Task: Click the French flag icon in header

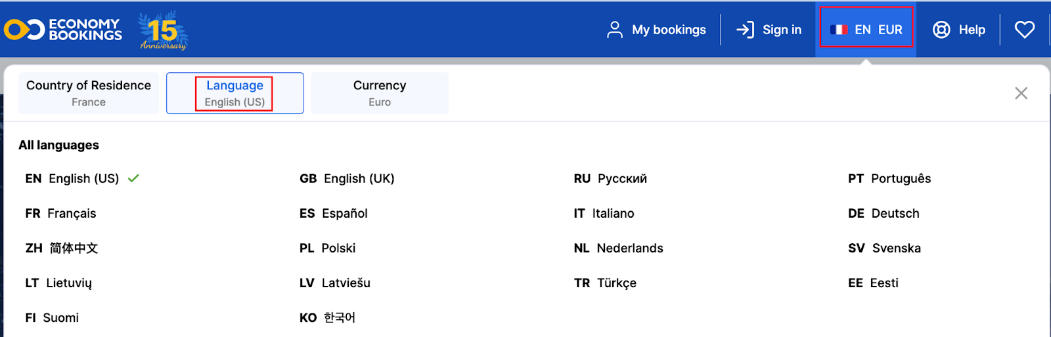Action: pos(839,30)
